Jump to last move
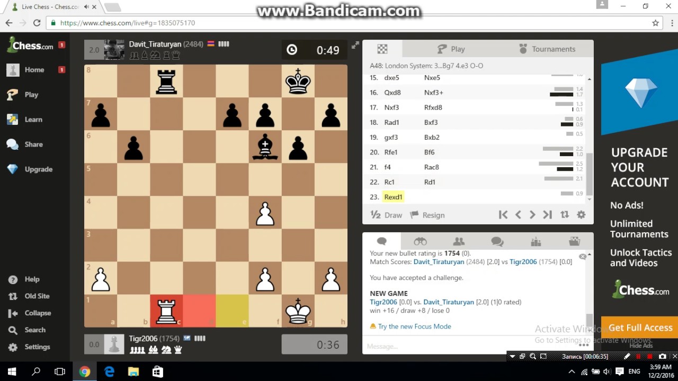This screenshot has width=678, height=381. [x=548, y=214]
